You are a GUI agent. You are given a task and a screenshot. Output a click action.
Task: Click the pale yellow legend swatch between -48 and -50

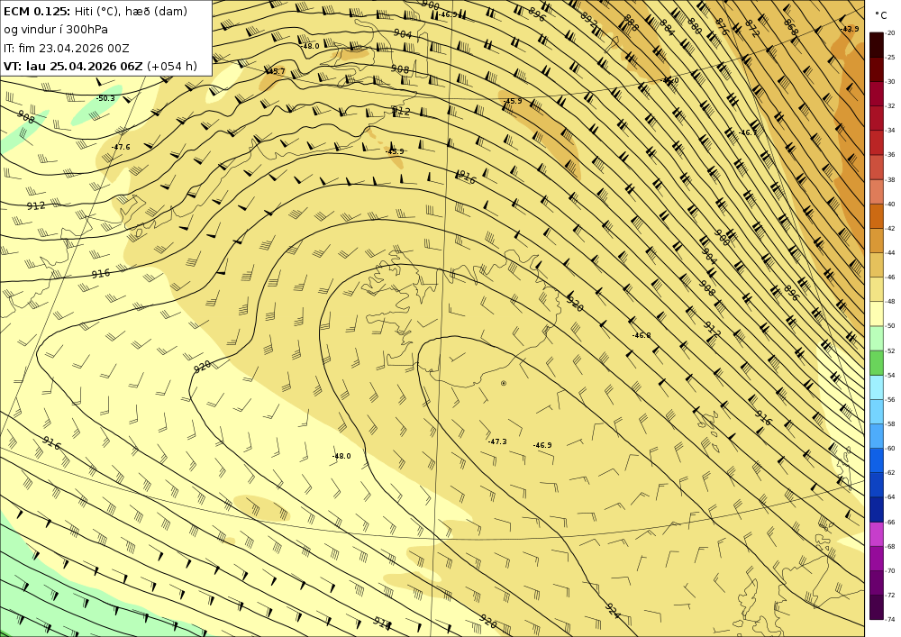877,314
